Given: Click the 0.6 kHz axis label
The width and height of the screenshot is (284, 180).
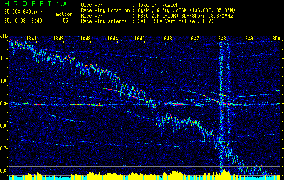Looking at the screenshot, I should click(4, 171).
